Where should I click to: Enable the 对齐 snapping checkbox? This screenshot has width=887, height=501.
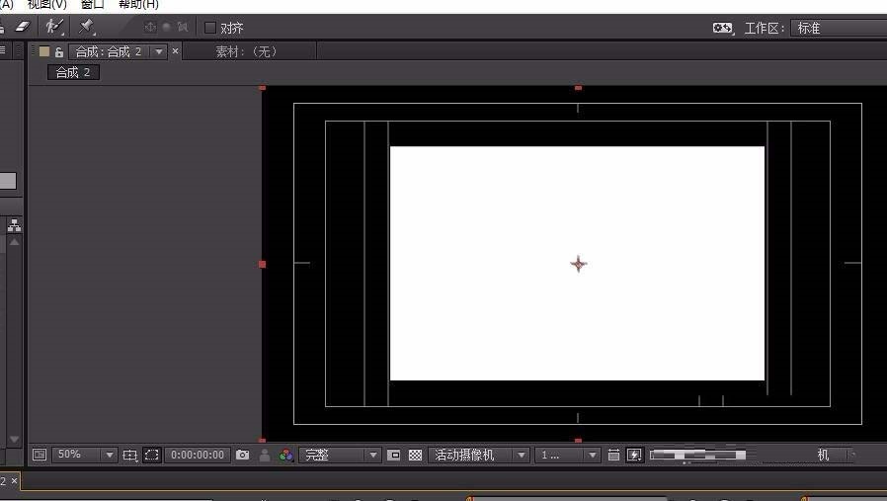coord(210,27)
